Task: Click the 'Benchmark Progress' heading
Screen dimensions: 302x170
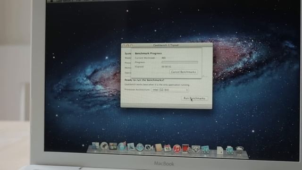Action: (x=148, y=53)
